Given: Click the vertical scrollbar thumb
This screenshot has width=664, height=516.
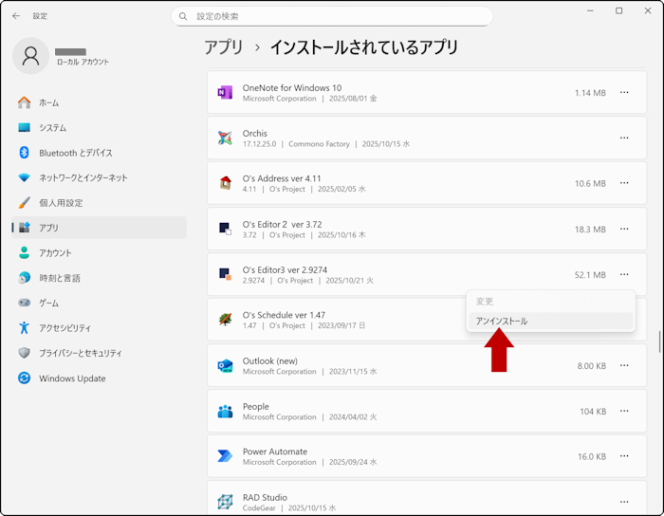Looking at the screenshot, I should [x=659, y=341].
